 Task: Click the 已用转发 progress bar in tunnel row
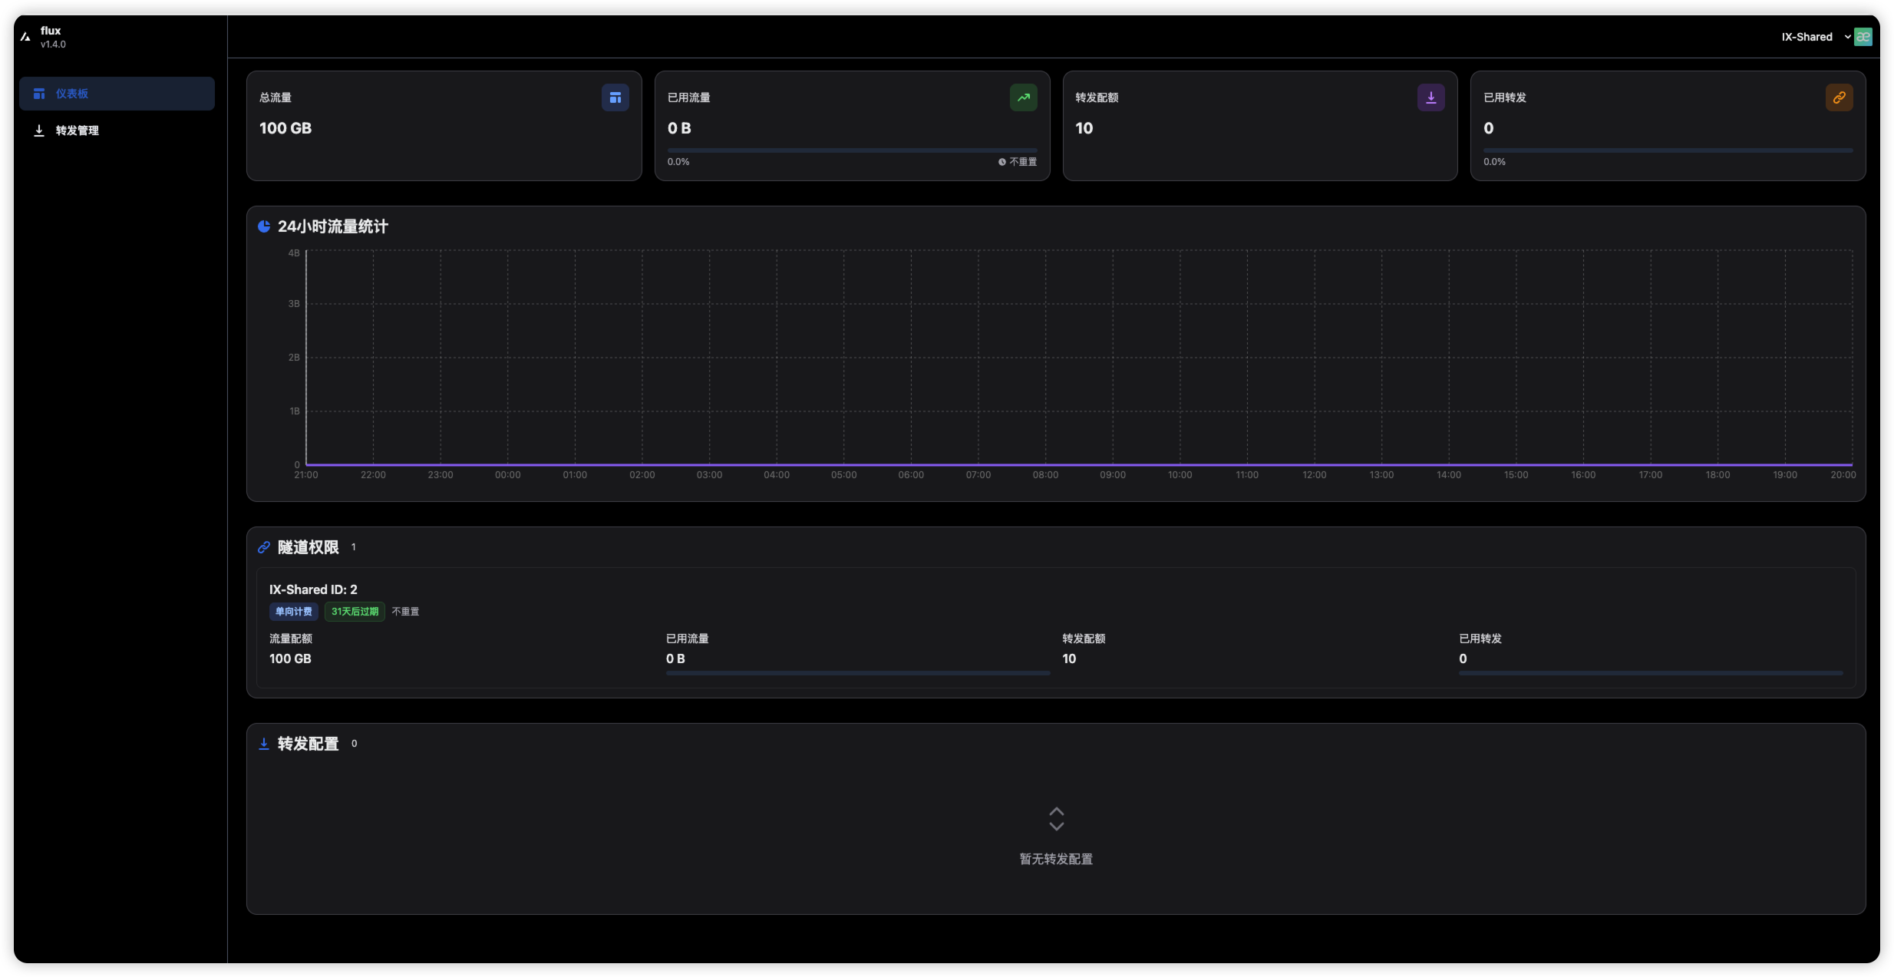pyautogui.click(x=1650, y=673)
